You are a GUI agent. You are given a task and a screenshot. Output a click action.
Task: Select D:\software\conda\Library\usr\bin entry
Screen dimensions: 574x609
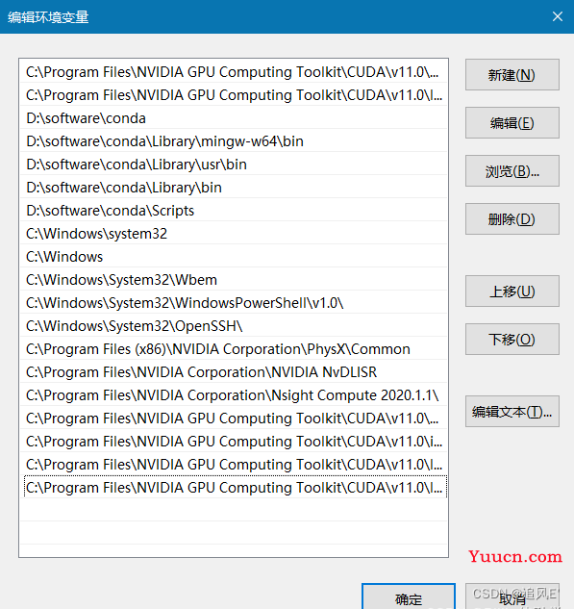[234, 165]
